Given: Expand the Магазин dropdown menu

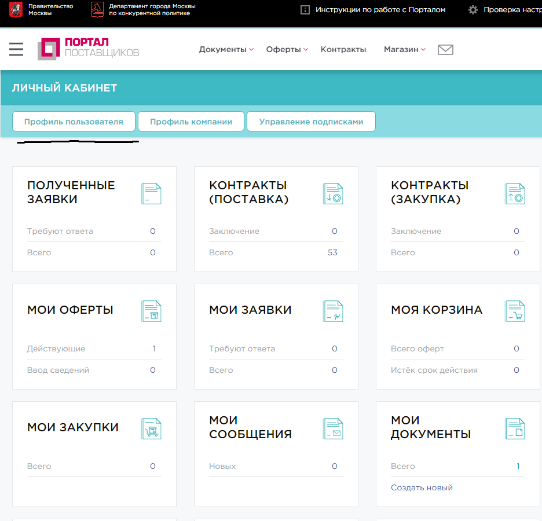Looking at the screenshot, I should pos(404,50).
